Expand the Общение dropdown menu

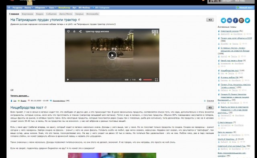pyautogui.click(x=41, y=8)
